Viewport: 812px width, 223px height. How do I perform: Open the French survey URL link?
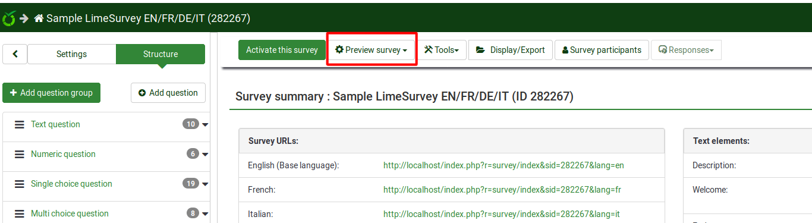(x=502, y=190)
